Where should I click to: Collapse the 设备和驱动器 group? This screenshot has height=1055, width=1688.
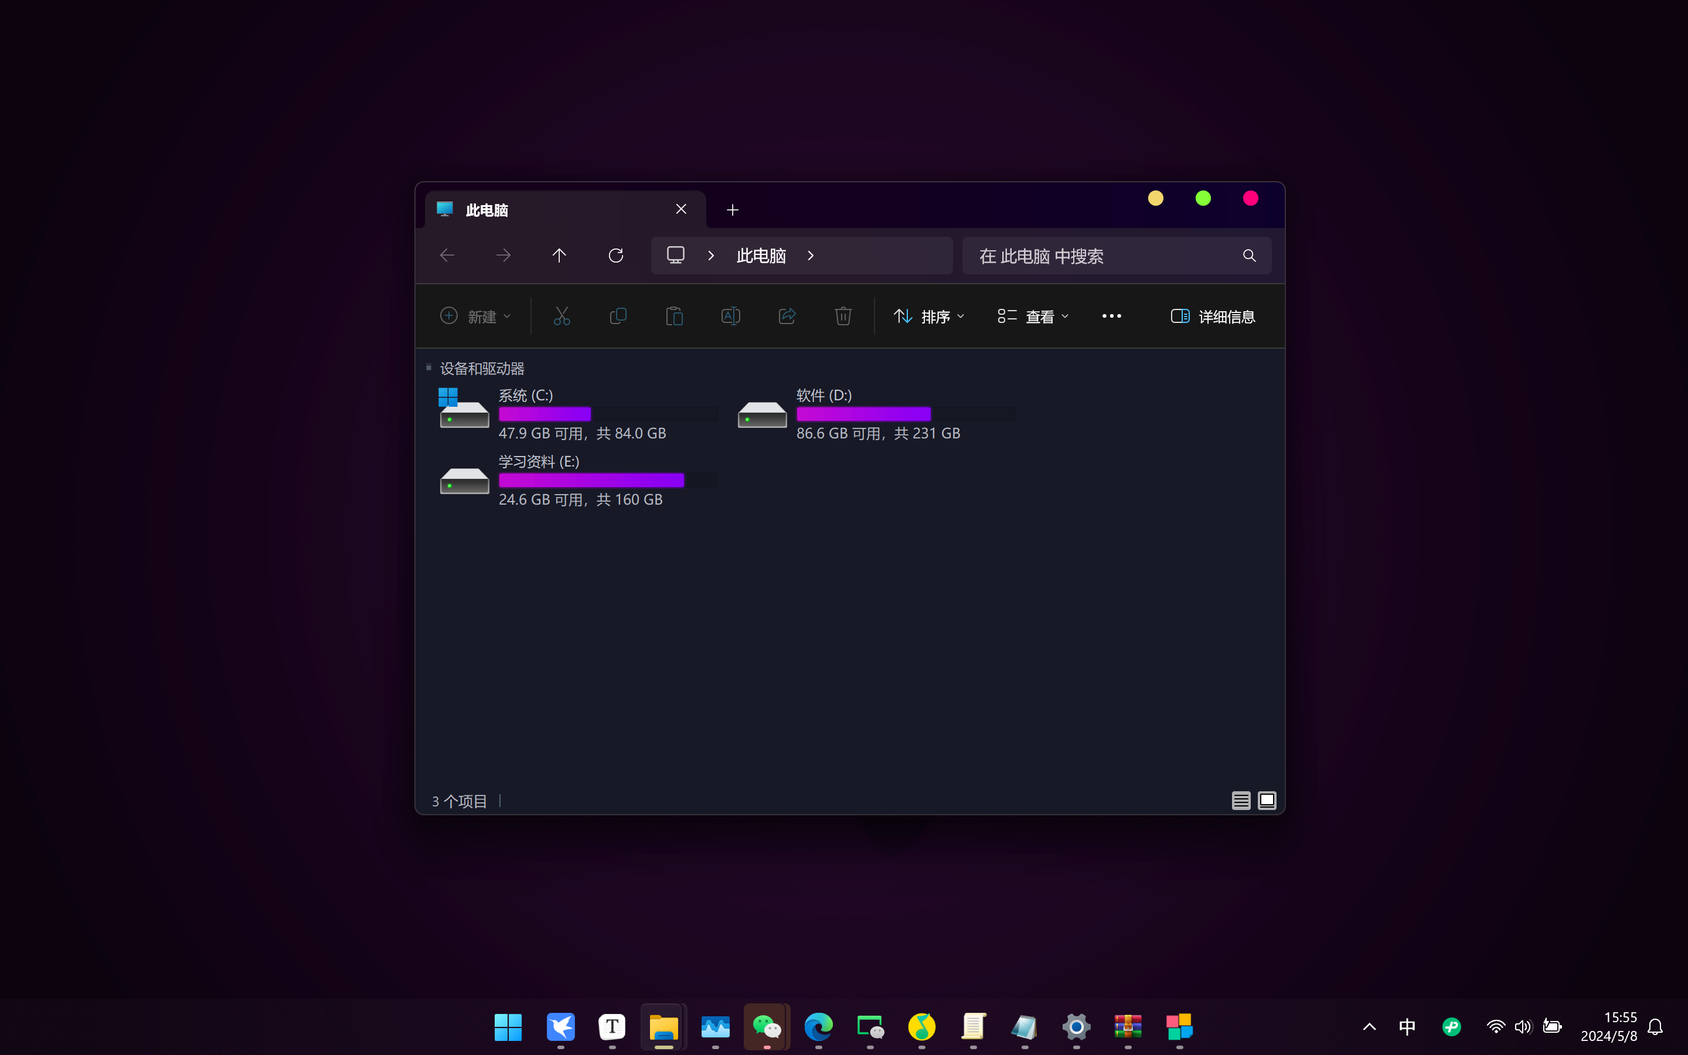[x=429, y=367]
